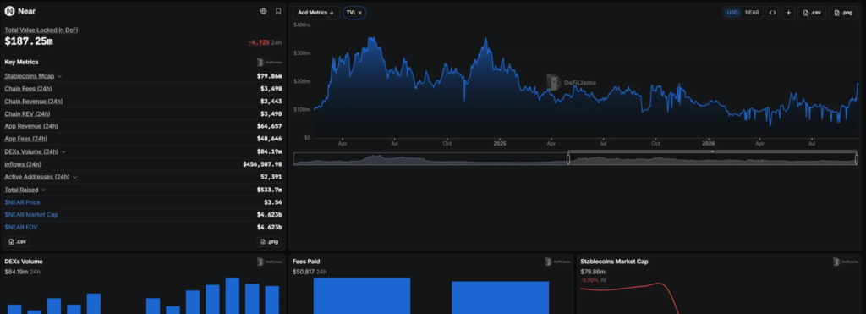
Task: Click the Fees Paid chart title
Action: [306, 262]
